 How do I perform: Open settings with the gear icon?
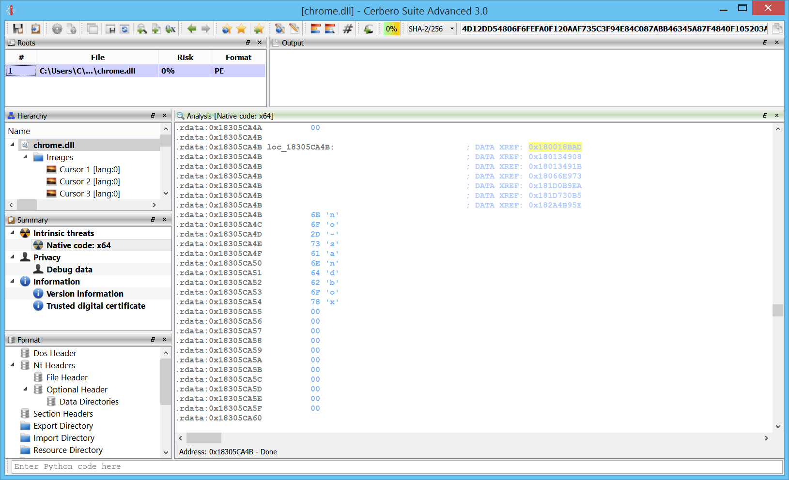57,29
